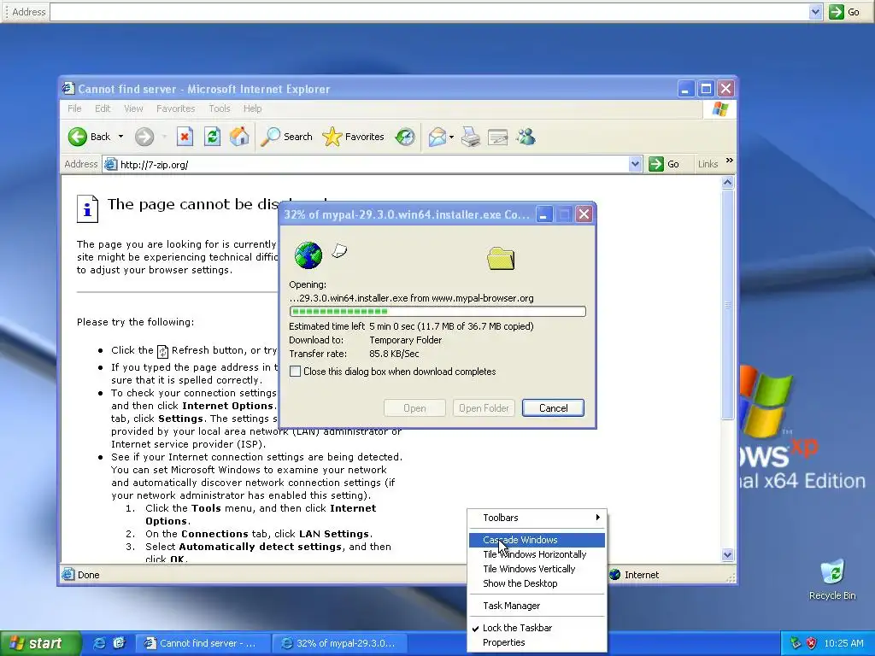This screenshot has width=875, height=656.
Task: Open the Back button history dropdown arrow
Action: (120, 137)
